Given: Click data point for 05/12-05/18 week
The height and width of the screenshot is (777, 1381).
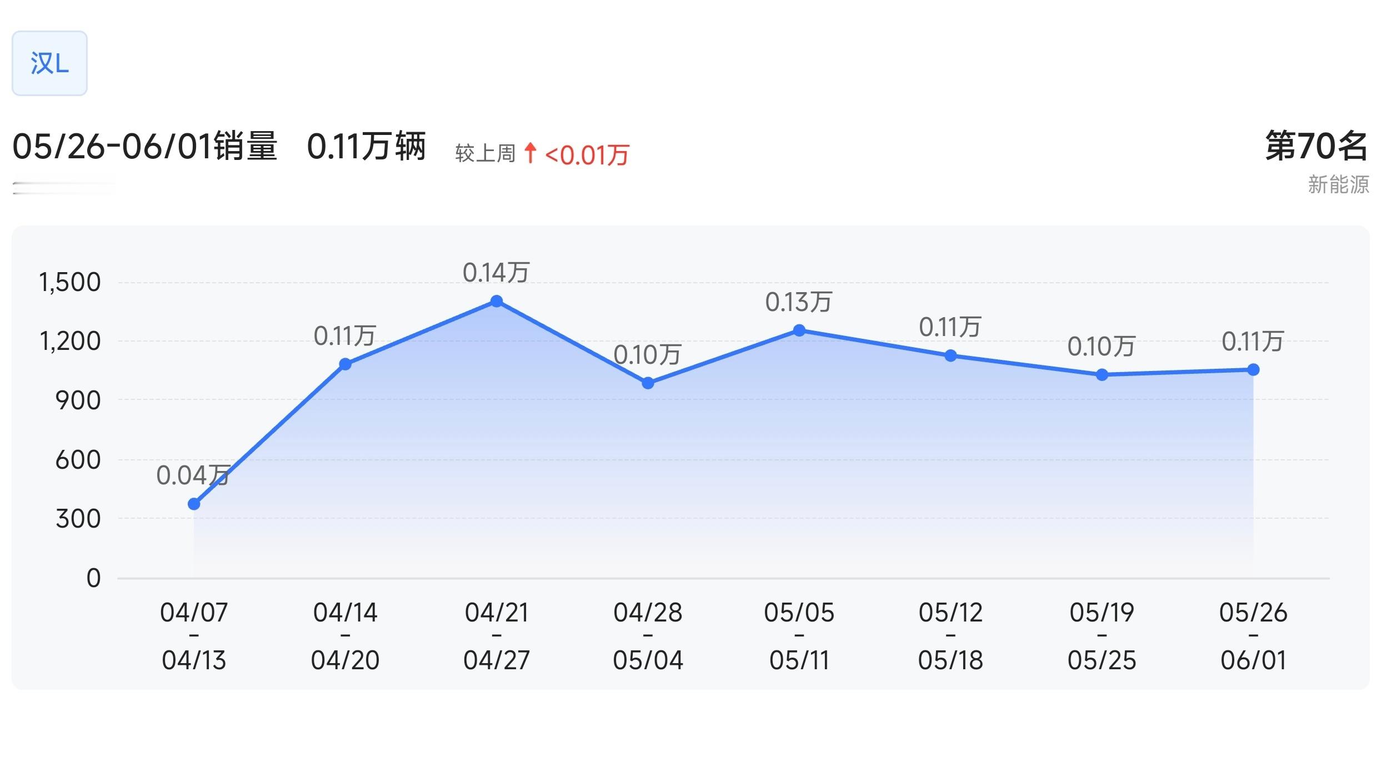Looking at the screenshot, I should (x=950, y=355).
